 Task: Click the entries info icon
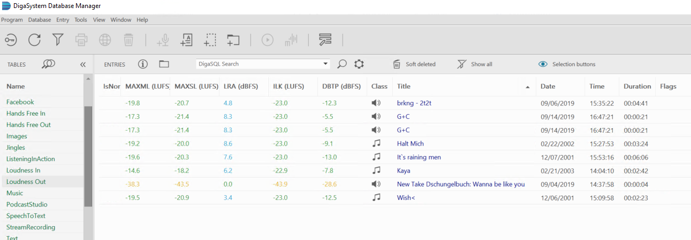pos(142,64)
